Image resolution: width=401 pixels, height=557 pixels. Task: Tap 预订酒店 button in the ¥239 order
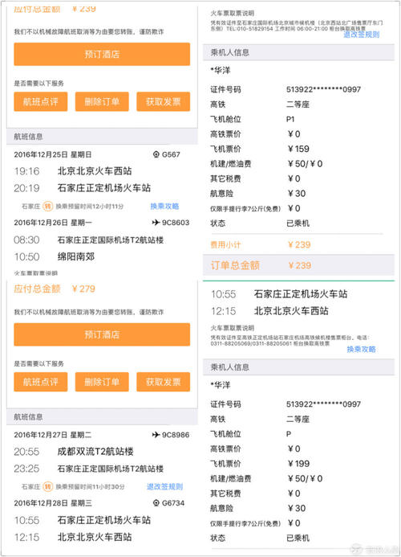click(102, 54)
